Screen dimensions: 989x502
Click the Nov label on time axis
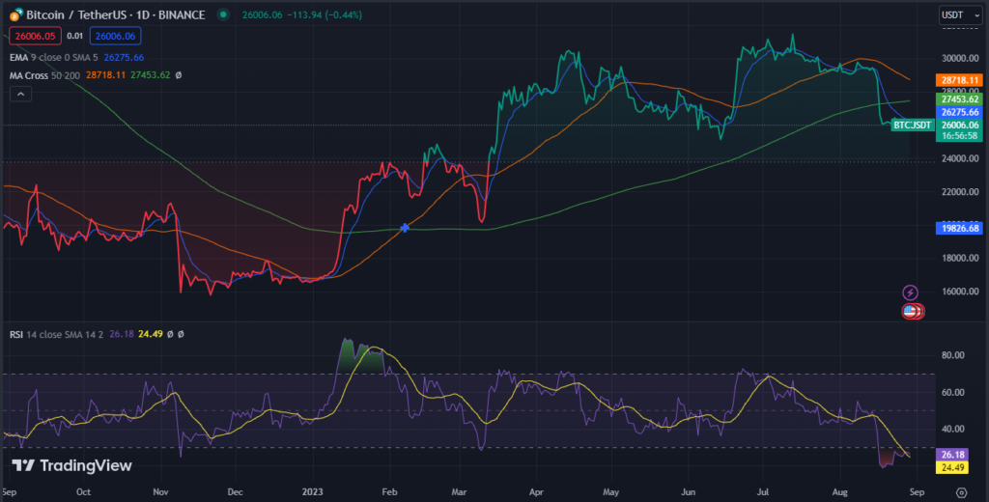tap(161, 492)
